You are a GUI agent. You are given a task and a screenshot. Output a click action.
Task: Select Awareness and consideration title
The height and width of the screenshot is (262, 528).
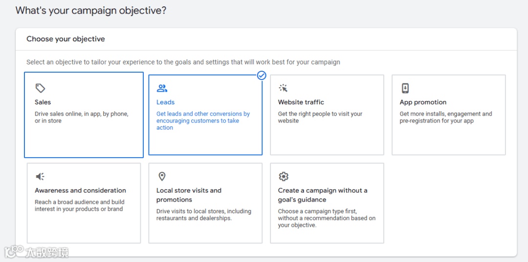coord(80,190)
